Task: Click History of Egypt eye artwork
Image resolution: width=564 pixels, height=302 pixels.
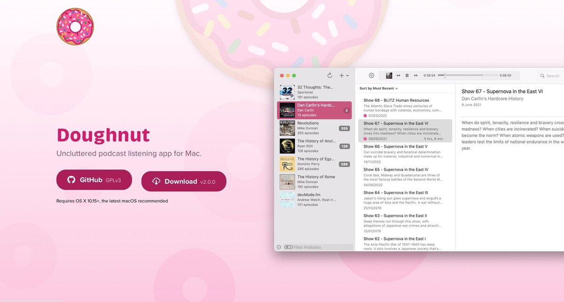Action: coord(287,164)
